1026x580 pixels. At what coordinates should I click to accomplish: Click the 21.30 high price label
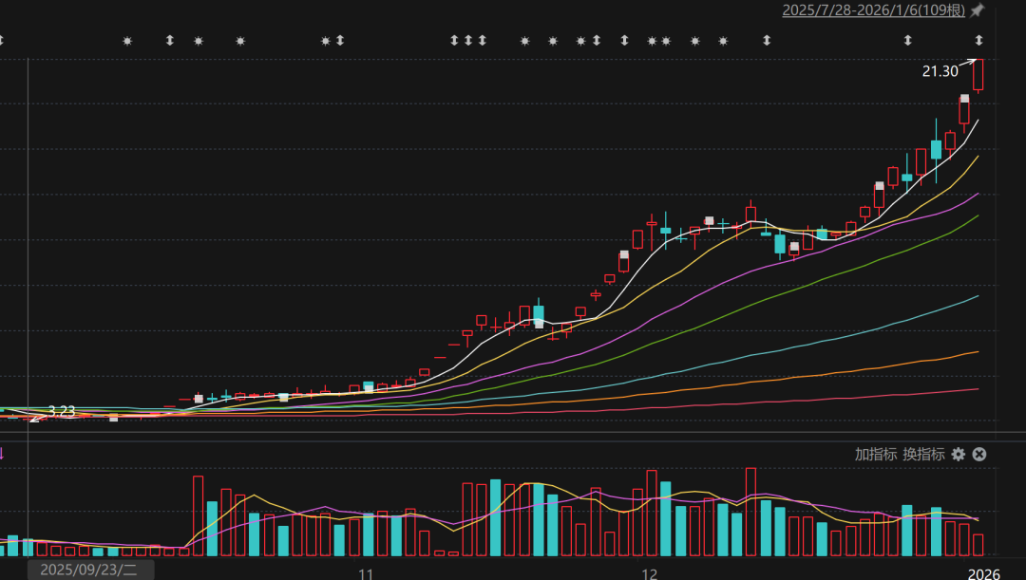[940, 71]
